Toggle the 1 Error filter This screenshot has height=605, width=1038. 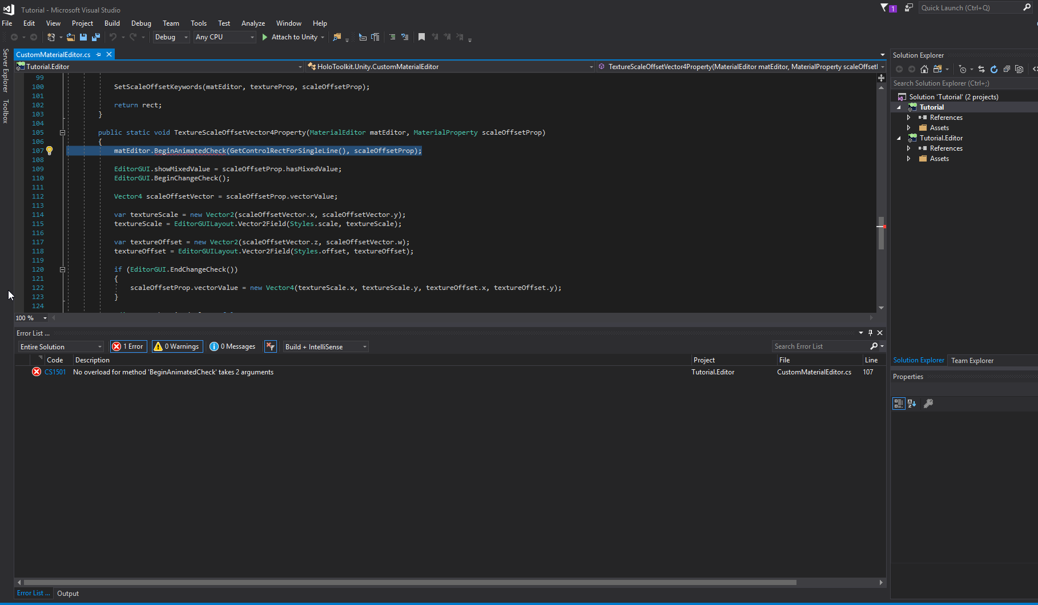click(x=128, y=346)
